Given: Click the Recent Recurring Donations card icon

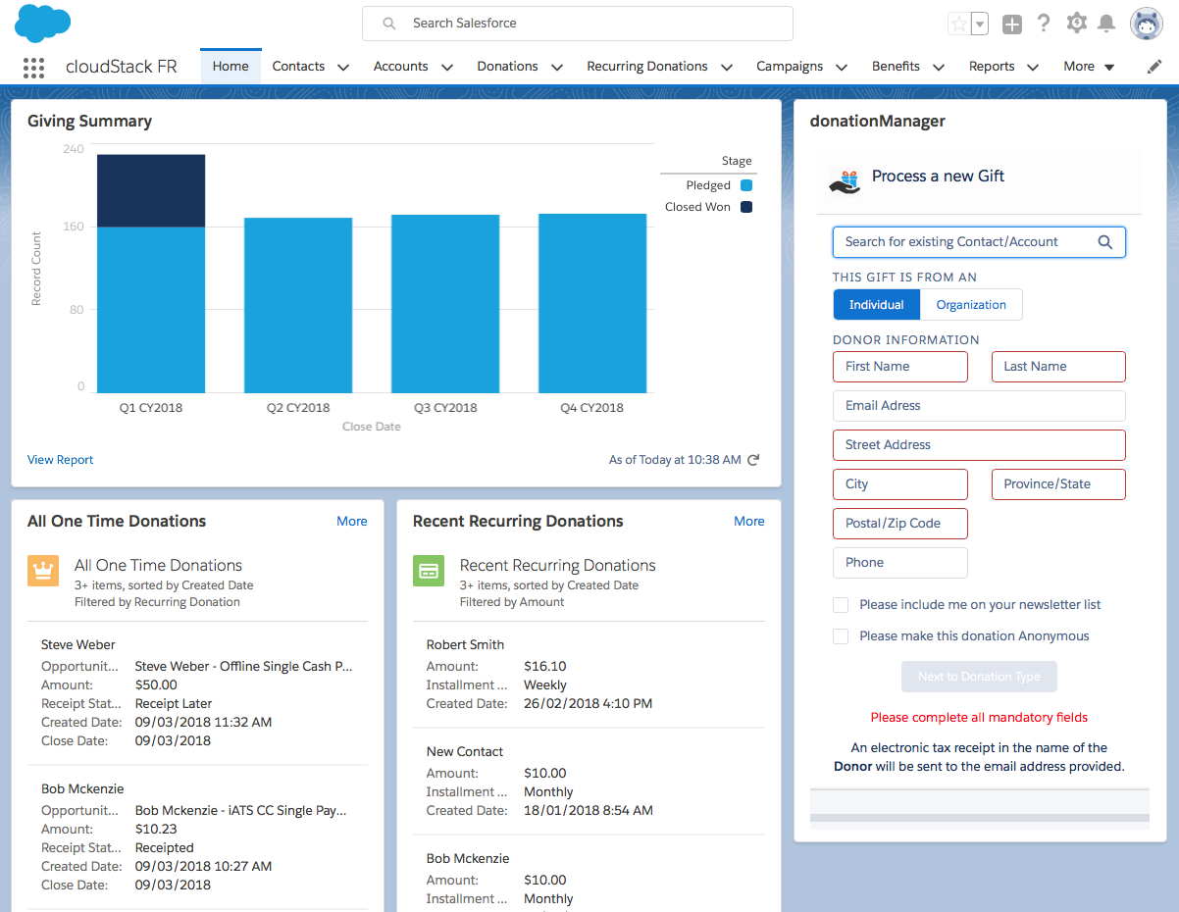Looking at the screenshot, I should [x=428, y=571].
